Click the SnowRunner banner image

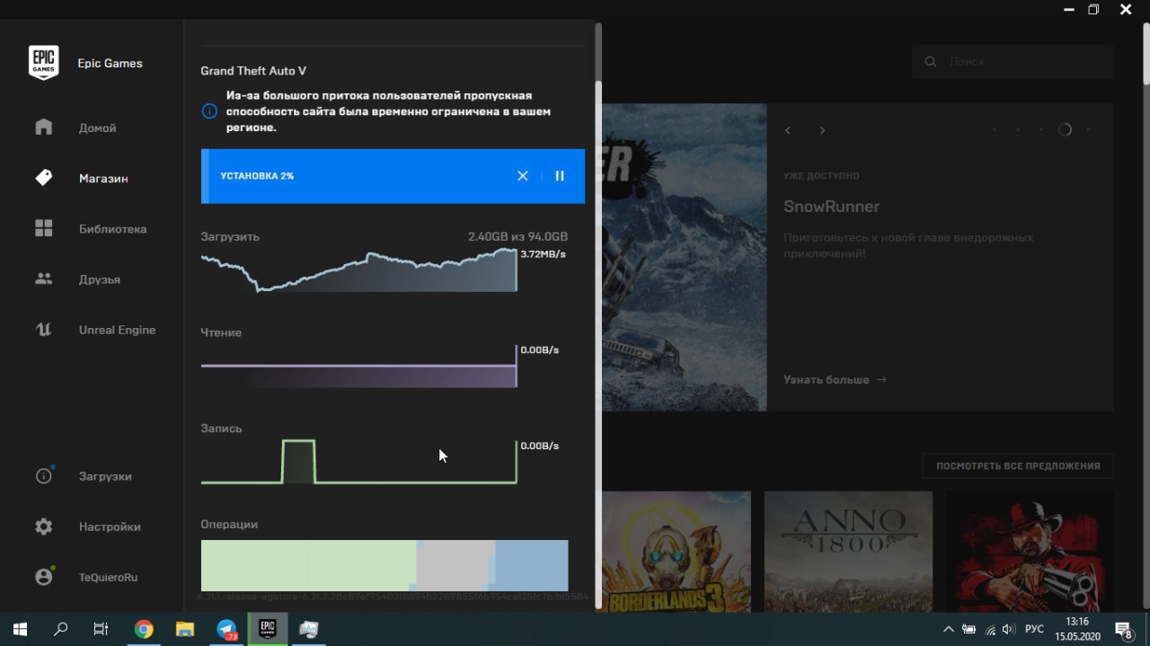click(684, 257)
